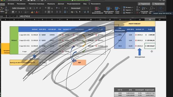Click the orange P2P shape

pos(79,63)
